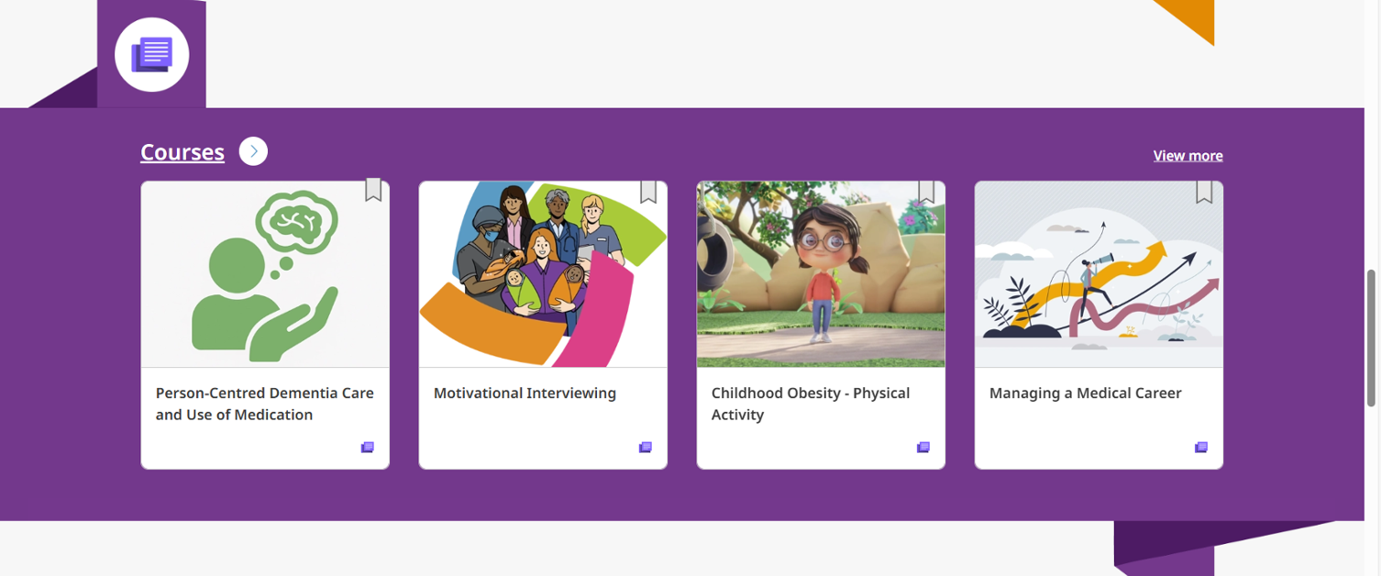Image resolution: width=1381 pixels, height=576 pixels.
Task: Open the dementia brain illustration thumbnail
Action: click(265, 274)
